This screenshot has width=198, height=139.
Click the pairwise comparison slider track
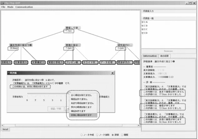[x=48, y=93]
